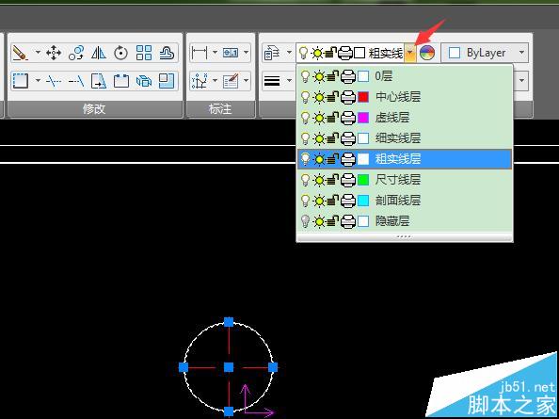This screenshot has height=419, width=559.
Task: Select the Extend tool icon
Action: [76, 81]
